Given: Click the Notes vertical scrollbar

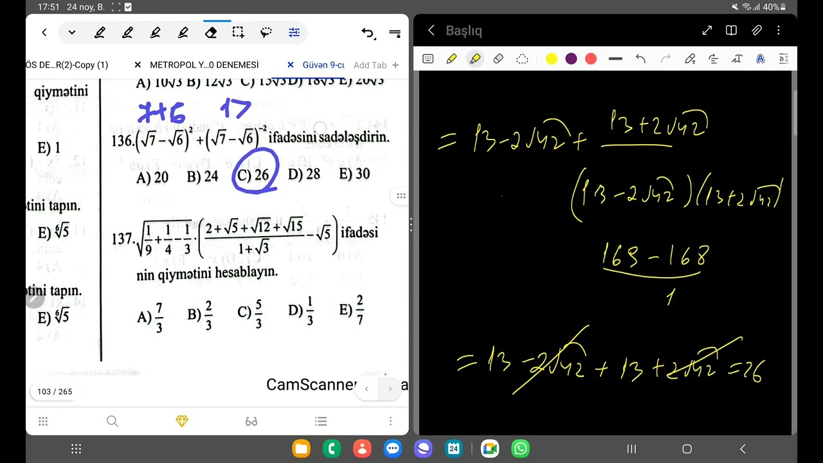Looking at the screenshot, I should (794, 113).
